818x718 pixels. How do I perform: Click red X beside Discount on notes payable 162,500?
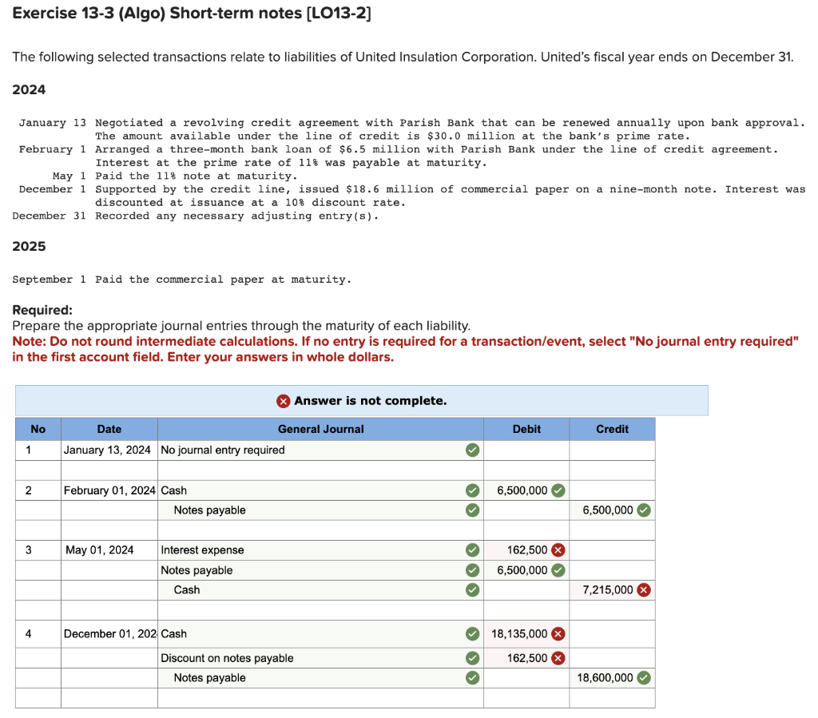click(558, 657)
